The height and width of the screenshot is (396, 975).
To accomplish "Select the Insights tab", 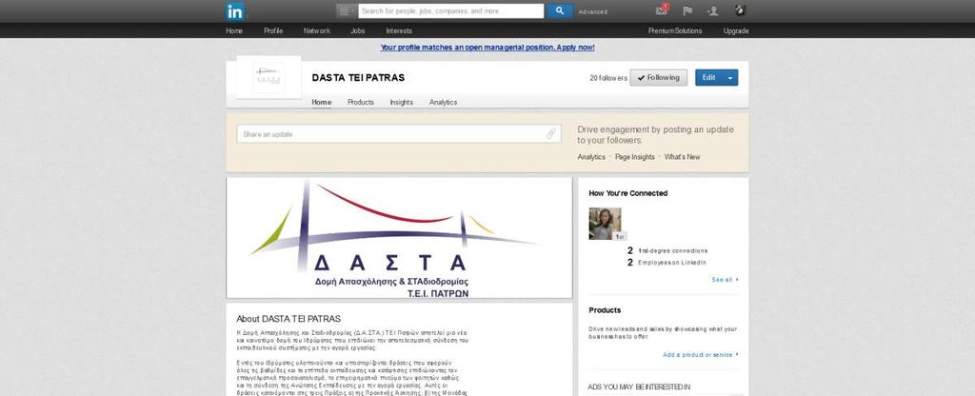I will tap(402, 102).
